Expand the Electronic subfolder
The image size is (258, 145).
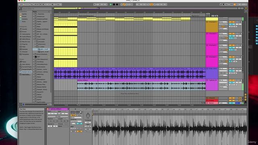pos(35,44)
